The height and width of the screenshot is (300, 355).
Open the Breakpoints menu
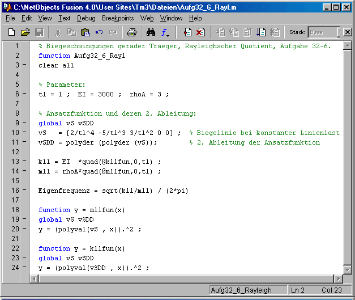click(x=118, y=18)
